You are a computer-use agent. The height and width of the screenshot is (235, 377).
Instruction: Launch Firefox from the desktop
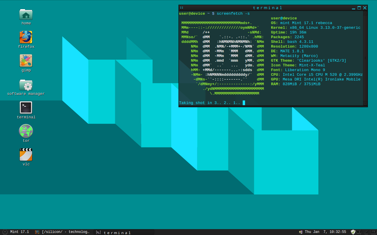[26, 37]
